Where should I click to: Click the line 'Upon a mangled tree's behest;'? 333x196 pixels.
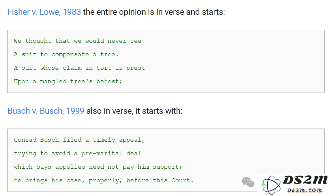tap(68, 81)
